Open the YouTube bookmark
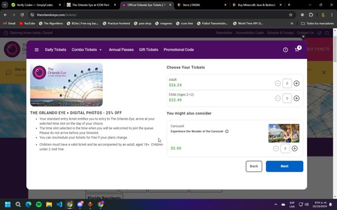 click(27, 23)
